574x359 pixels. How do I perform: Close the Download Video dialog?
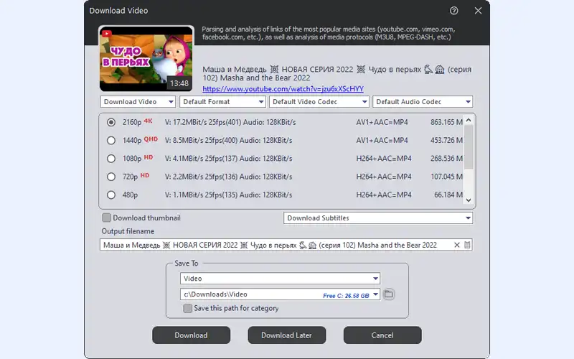tap(478, 11)
